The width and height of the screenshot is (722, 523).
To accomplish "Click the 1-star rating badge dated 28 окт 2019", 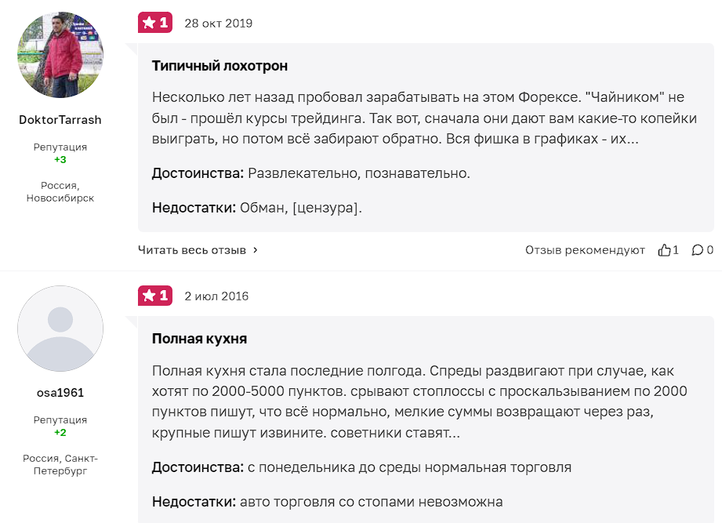I will pyautogui.click(x=154, y=23).
